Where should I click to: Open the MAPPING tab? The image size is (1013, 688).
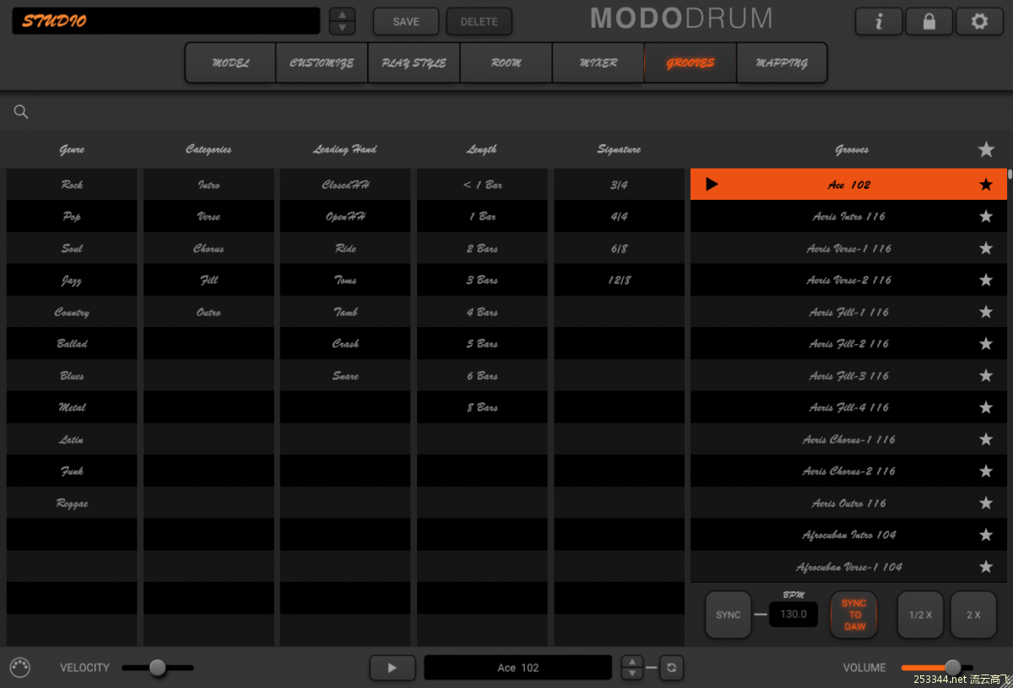(782, 62)
